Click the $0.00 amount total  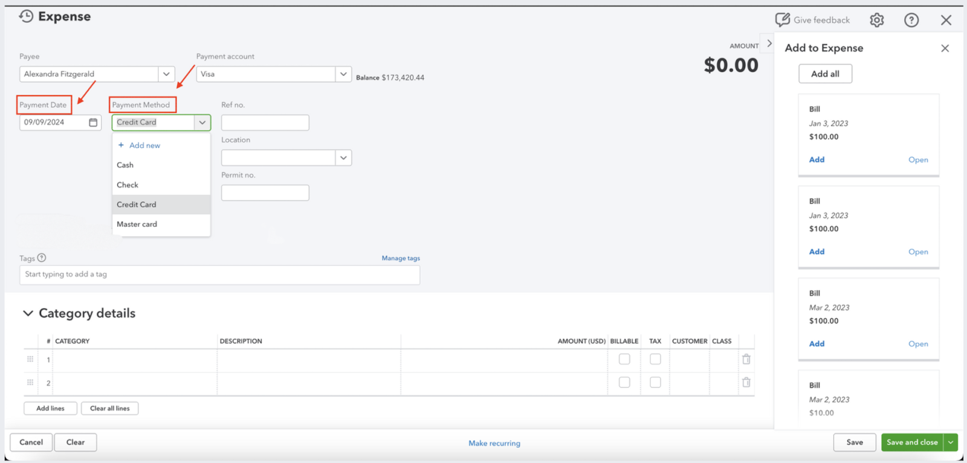pyautogui.click(x=731, y=65)
